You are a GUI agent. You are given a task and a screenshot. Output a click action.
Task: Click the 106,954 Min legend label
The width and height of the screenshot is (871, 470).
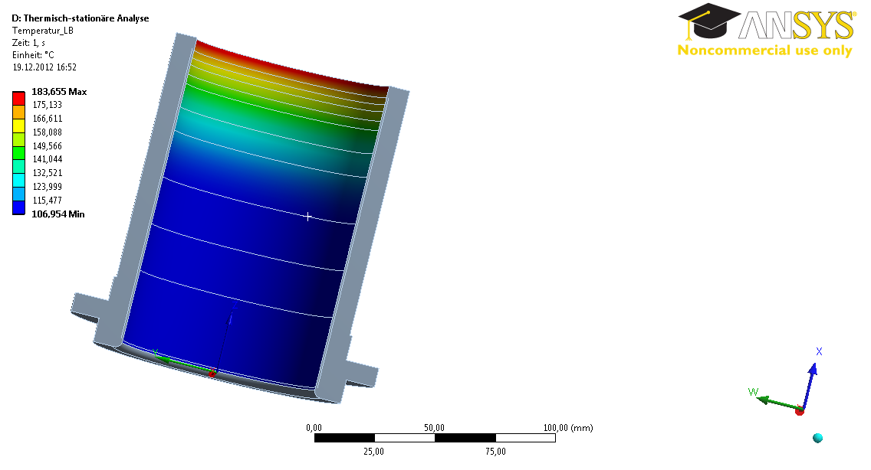pos(58,214)
